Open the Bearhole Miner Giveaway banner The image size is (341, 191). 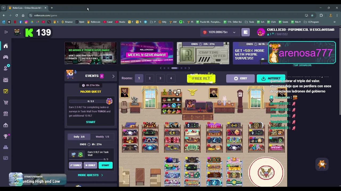91,53
